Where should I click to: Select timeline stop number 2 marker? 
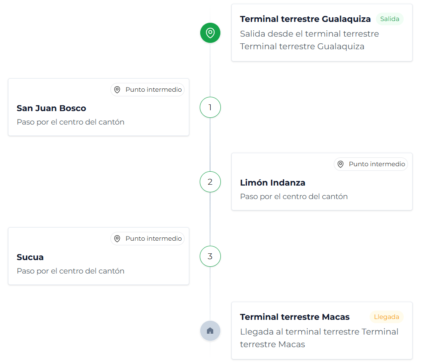[210, 182]
